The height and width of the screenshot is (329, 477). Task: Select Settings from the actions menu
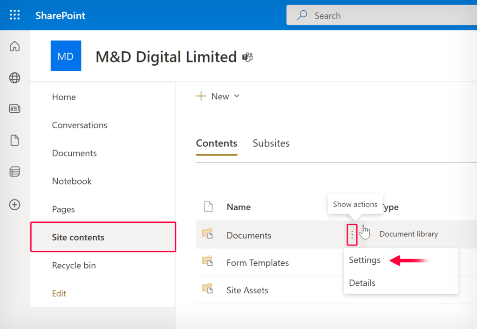(365, 260)
